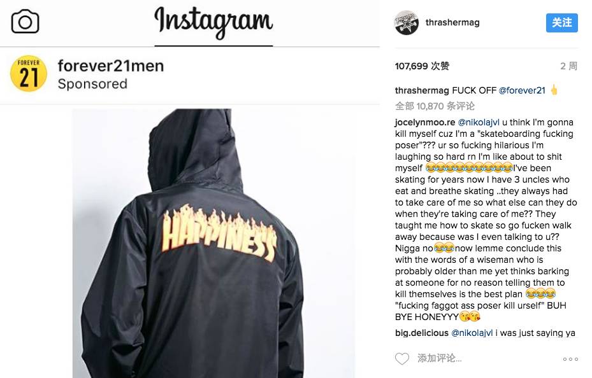Viewport: 592px width, 378px height.
Task: Open the big.delicious commenter profile
Action: tap(422, 333)
